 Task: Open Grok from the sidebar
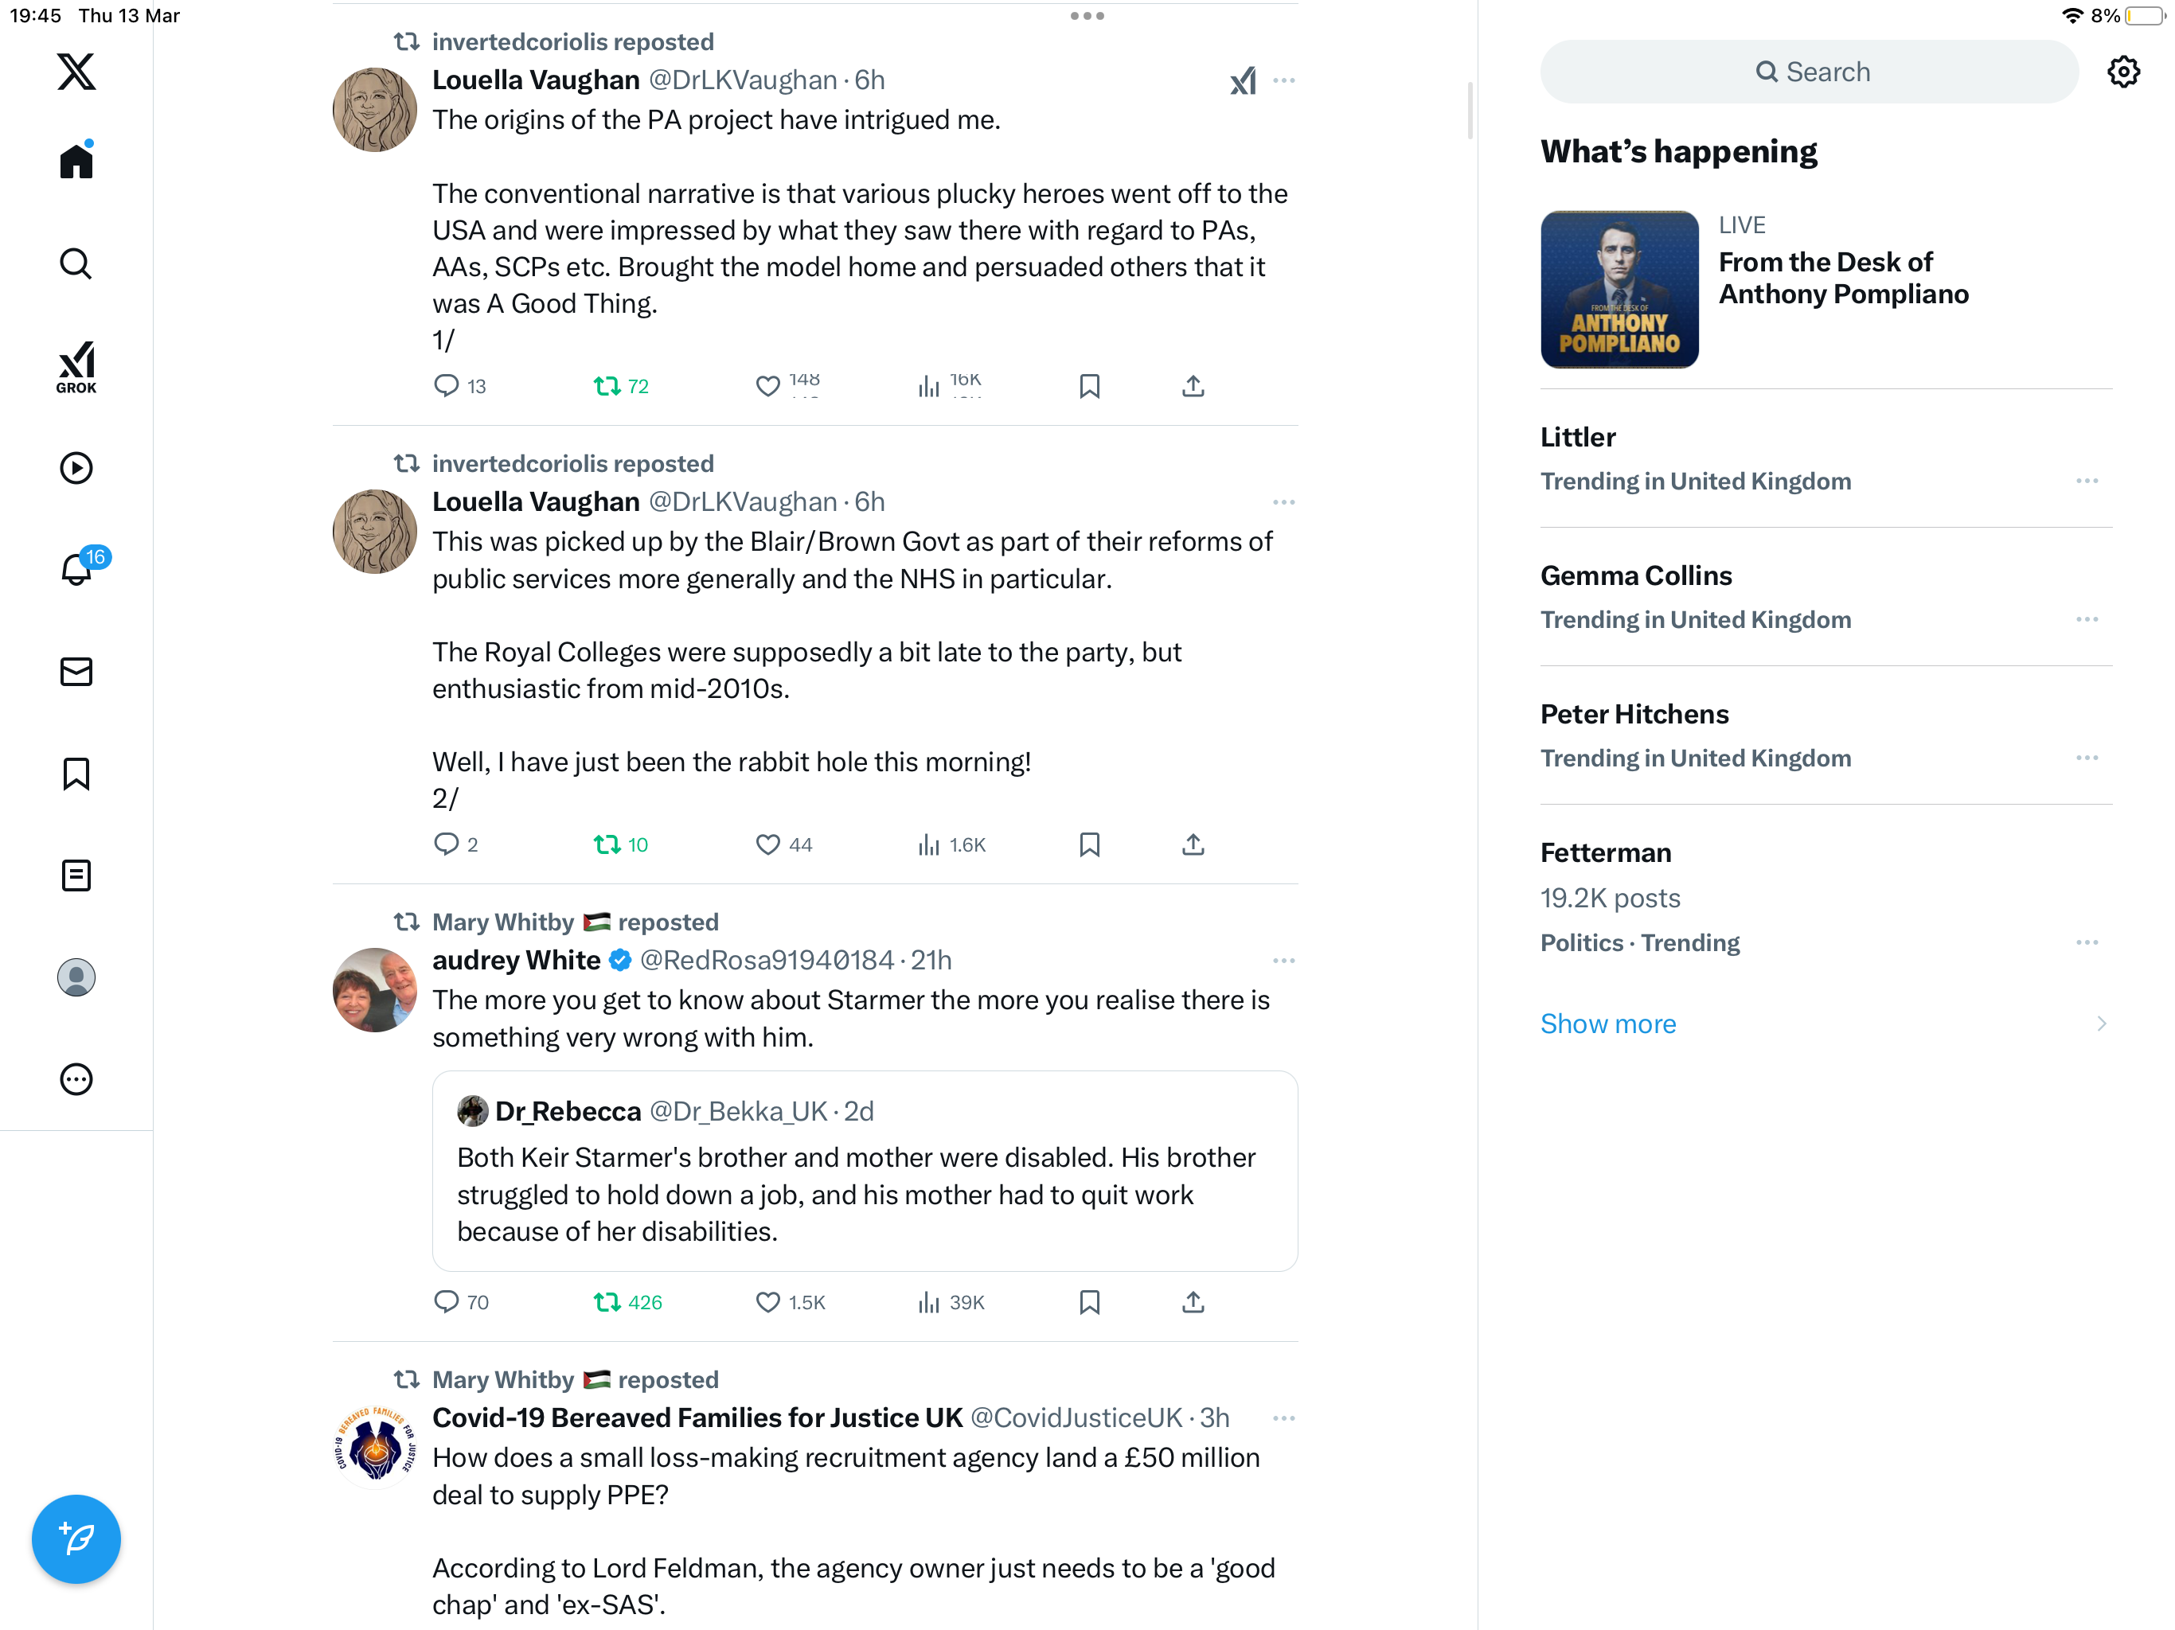point(76,368)
